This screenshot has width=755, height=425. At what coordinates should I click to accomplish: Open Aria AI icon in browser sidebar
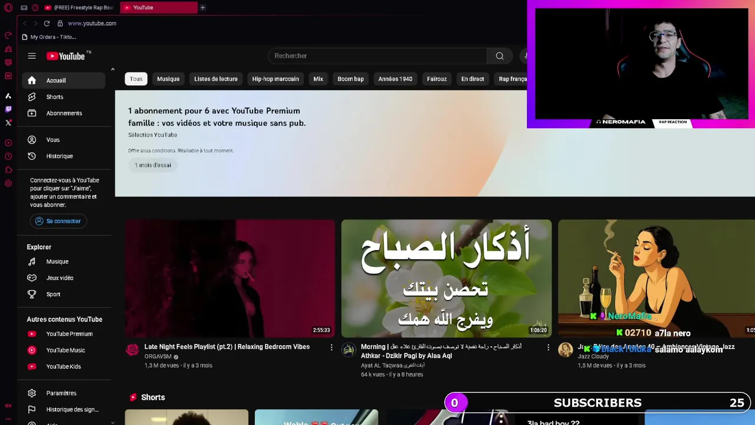click(x=8, y=96)
